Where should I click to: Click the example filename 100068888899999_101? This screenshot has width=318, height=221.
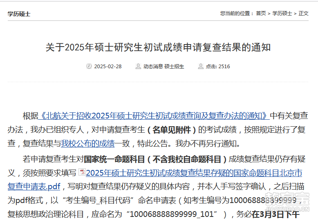(x=172, y=214)
